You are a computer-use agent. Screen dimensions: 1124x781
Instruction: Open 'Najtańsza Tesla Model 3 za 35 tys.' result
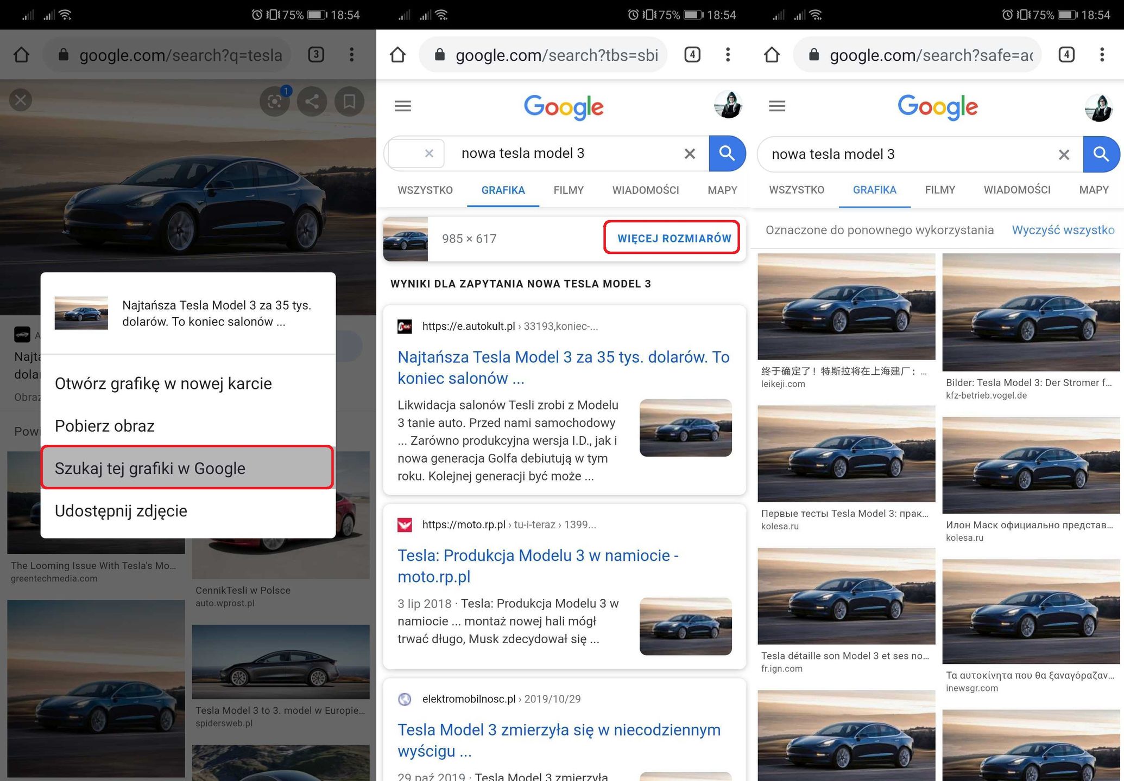coord(563,367)
